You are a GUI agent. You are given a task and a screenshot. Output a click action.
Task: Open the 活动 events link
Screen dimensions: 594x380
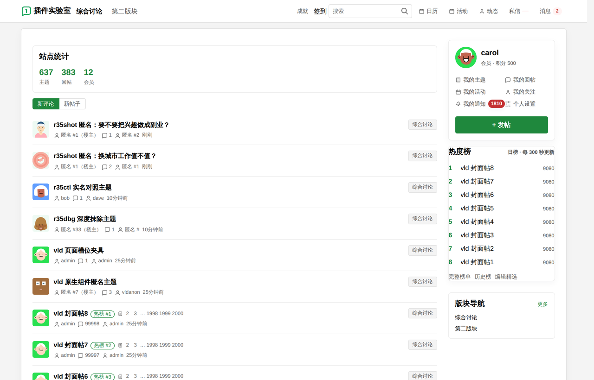coord(458,11)
